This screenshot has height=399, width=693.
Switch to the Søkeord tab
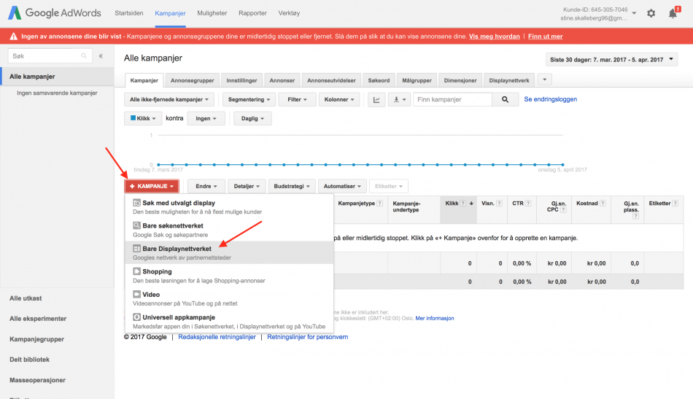(x=379, y=80)
